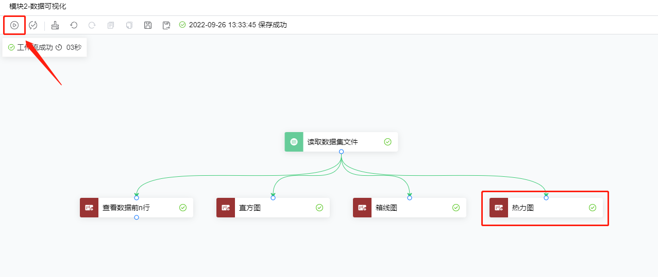Click the output port below 查看数据前n行
Image resolution: width=658 pixels, height=277 pixels.
137,217
